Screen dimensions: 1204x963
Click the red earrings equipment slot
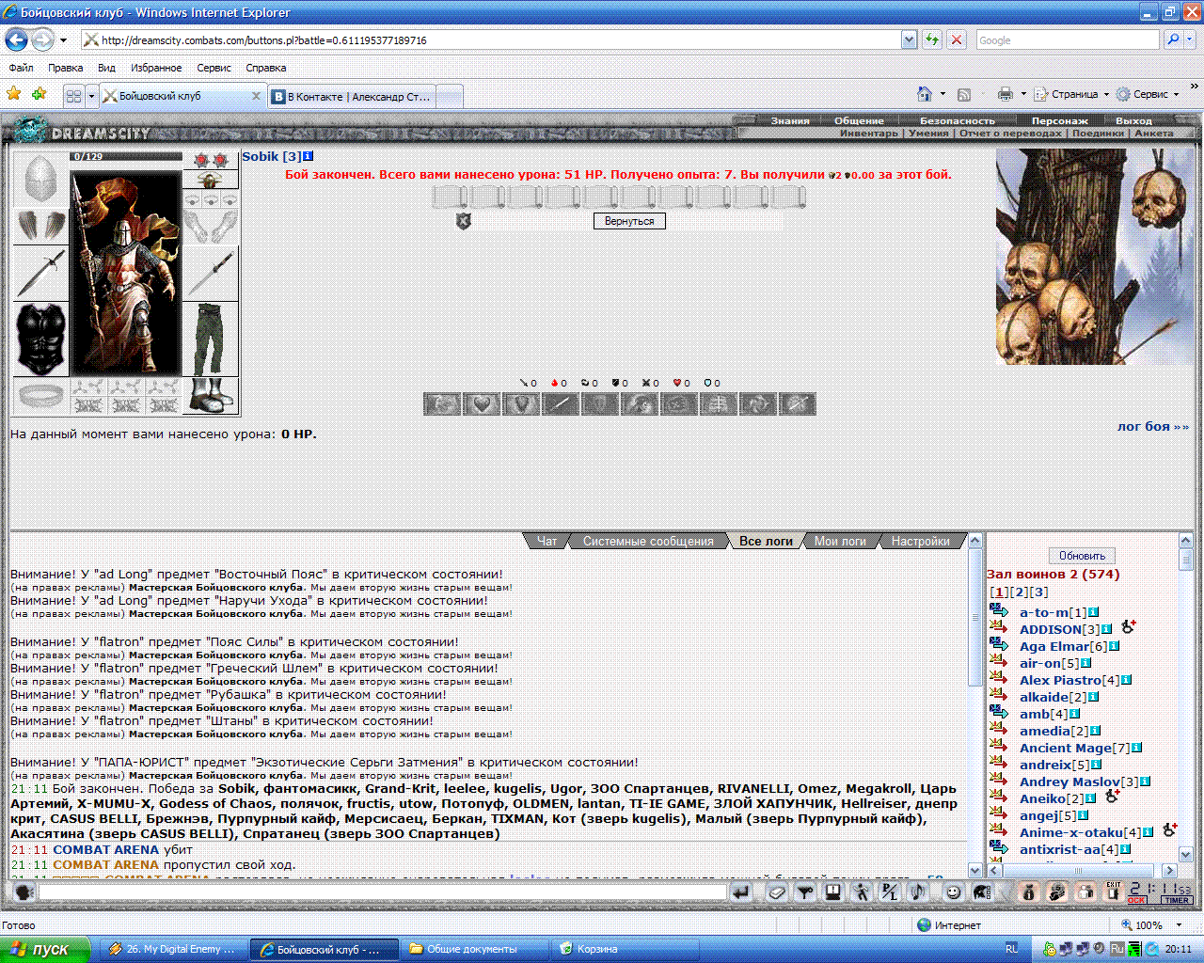click(x=211, y=160)
